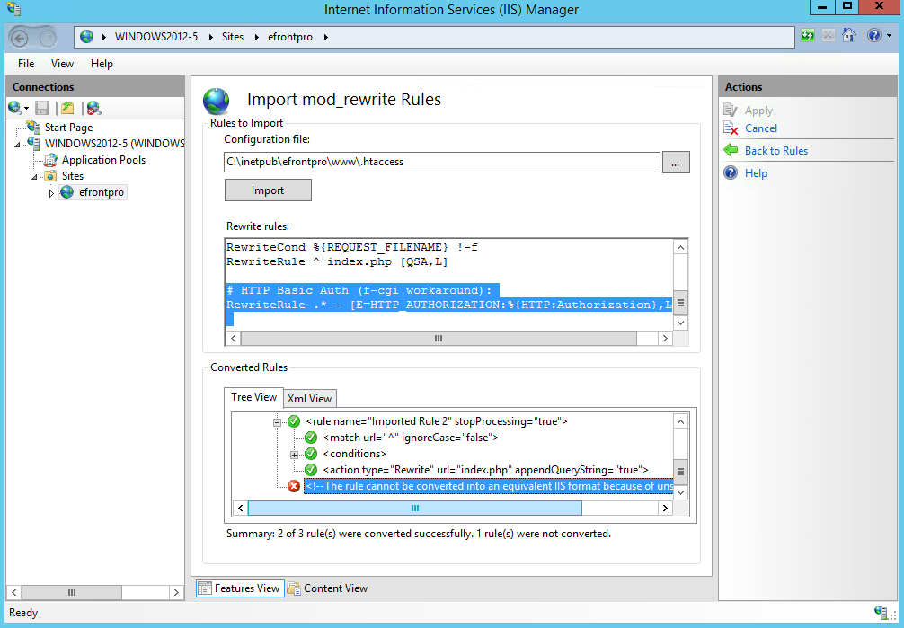The height and width of the screenshot is (628, 904).
Task: Click the Help icon in the Actions pane
Action: coord(731,173)
